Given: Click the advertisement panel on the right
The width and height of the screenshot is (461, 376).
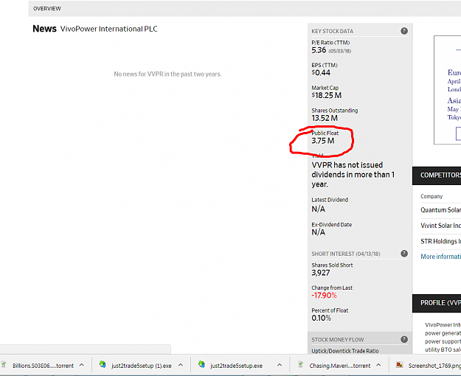Looking at the screenshot, I should 448,90.
